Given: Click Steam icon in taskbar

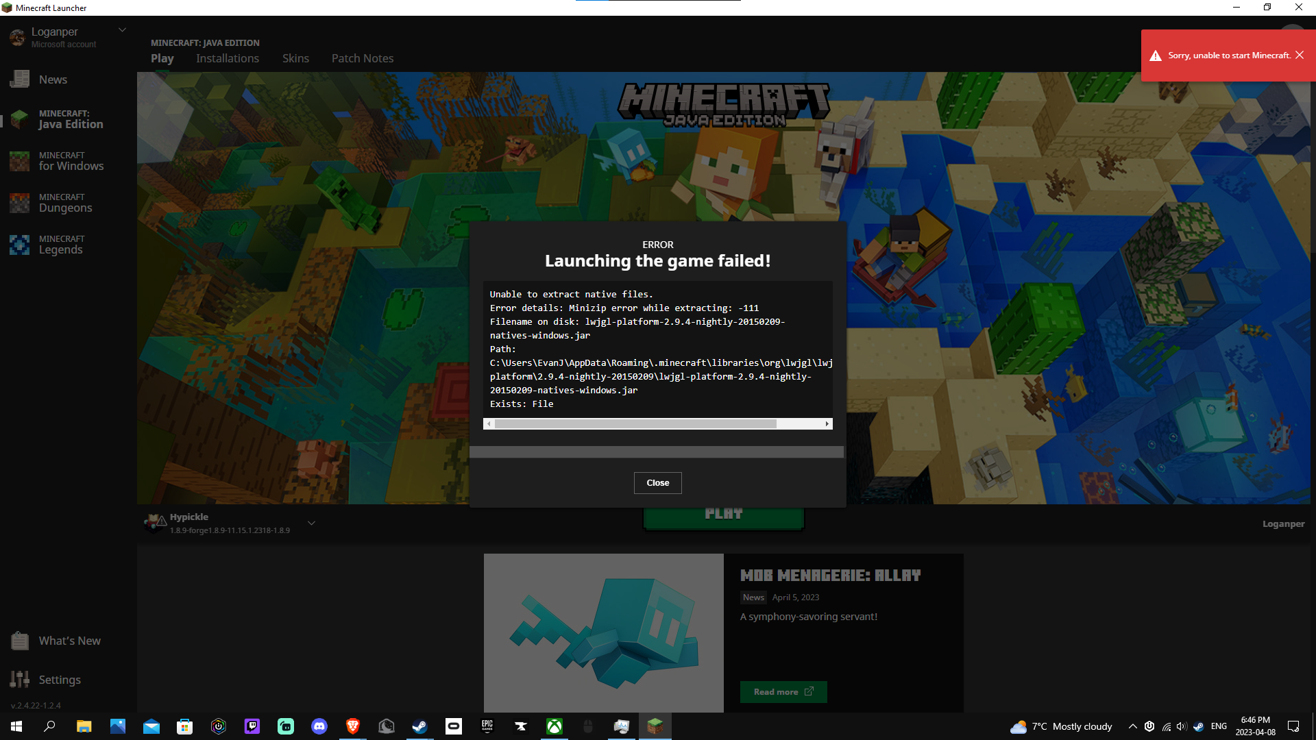Looking at the screenshot, I should (419, 726).
